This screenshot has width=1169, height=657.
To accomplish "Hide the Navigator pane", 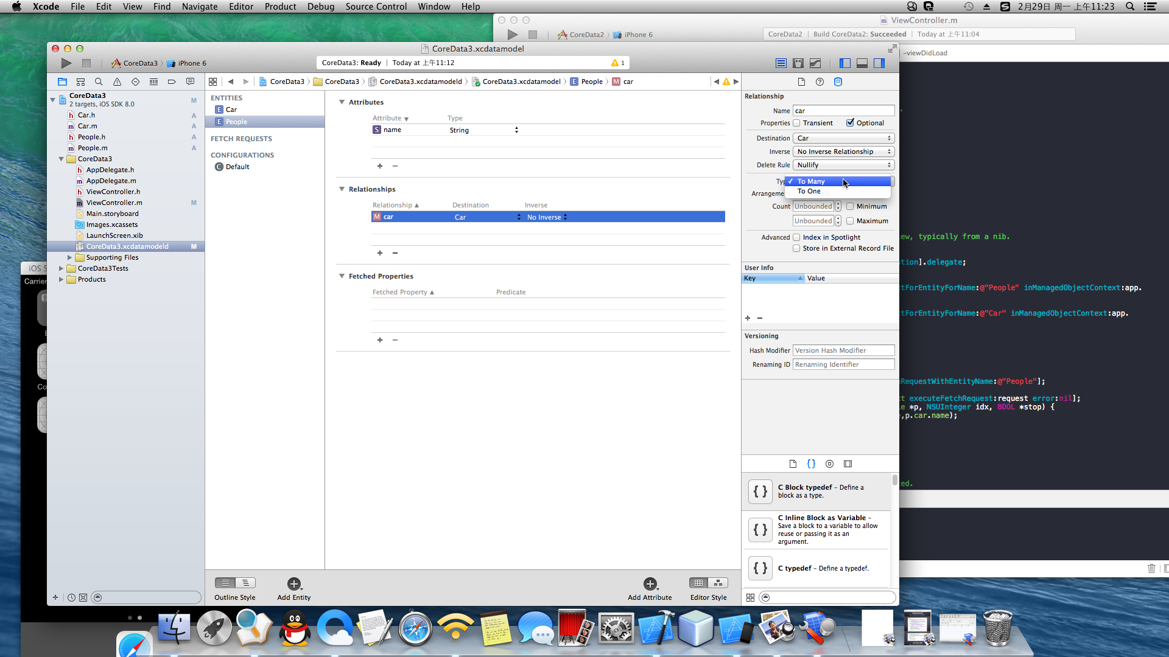I will pos(845,63).
